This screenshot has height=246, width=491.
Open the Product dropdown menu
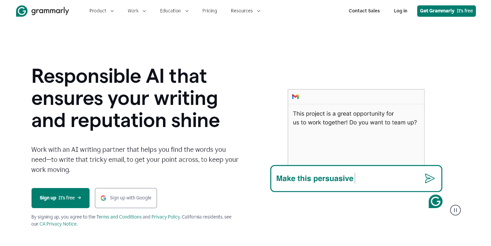click(101, 11)
